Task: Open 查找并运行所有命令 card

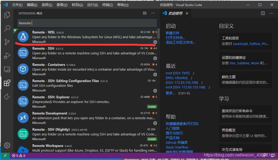Action: (x=245, y=114)
